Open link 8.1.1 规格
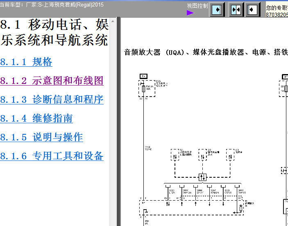 tap(26, 62)
